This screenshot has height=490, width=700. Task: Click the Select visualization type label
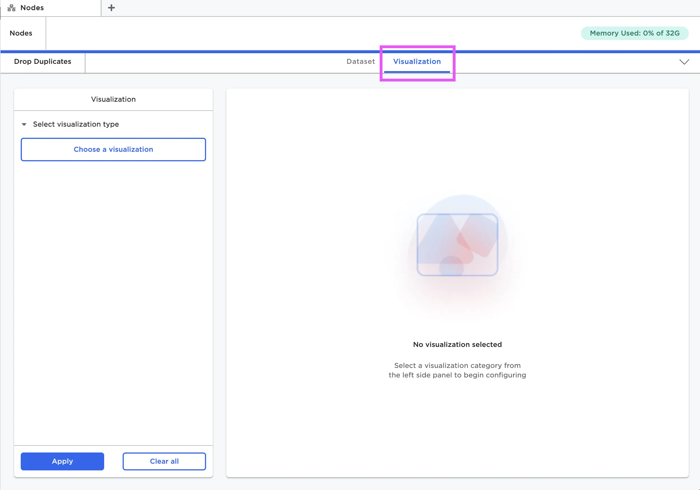[76, 124]
